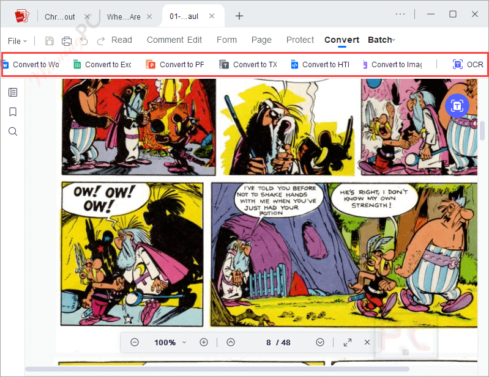Go to the previous page

tap(231, 342)
